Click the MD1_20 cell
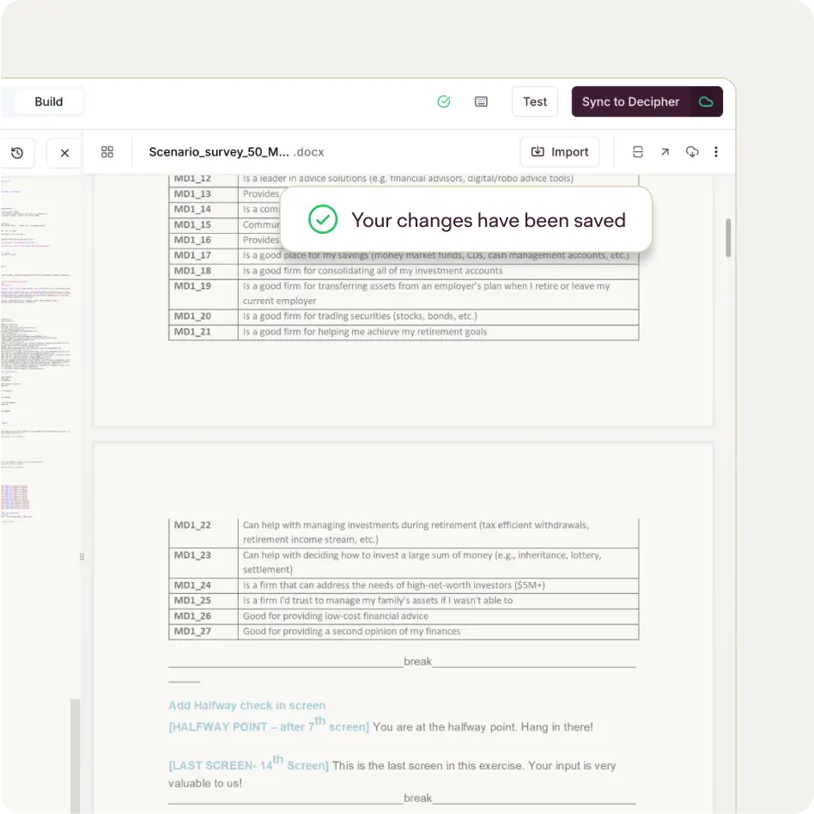 (x=203, y=316)
